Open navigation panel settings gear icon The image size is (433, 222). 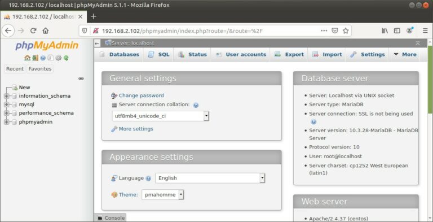pyautogui.click(x=58, y=58)
